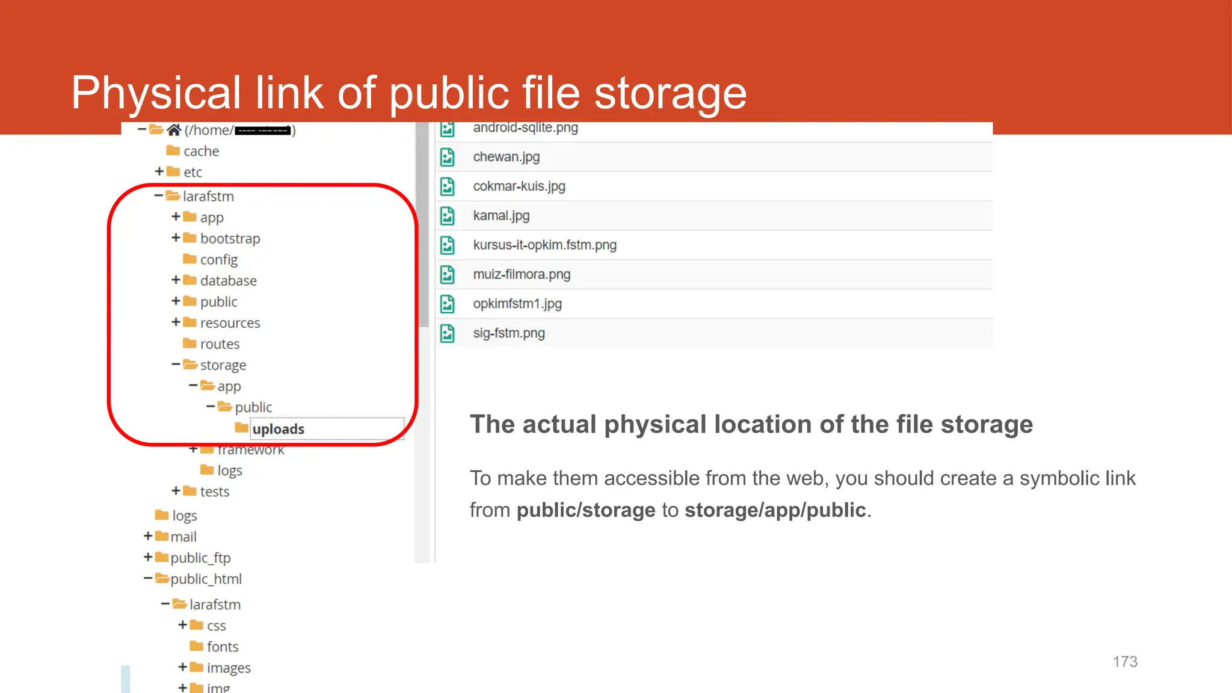The image size is (1232, 693).
Task: Expand the public folder under larafstm
Action: coord(176,301)
